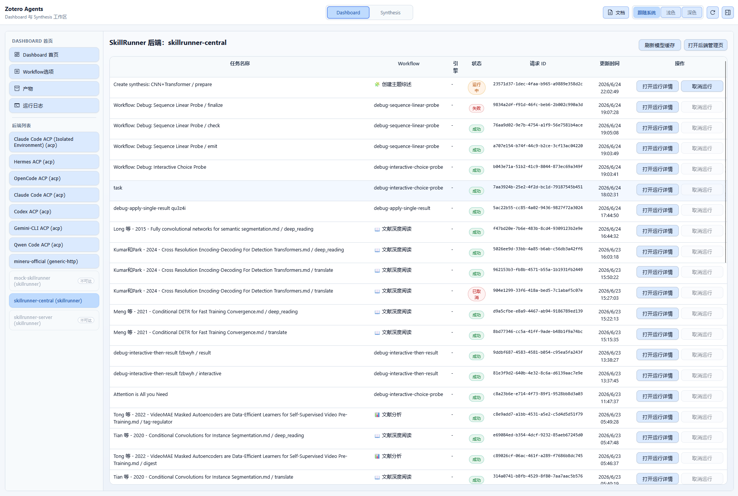This screenshot has height=496, width=738.
Task: Click 不可达 badge on mock-skillrunner
Action: point(86,281)
